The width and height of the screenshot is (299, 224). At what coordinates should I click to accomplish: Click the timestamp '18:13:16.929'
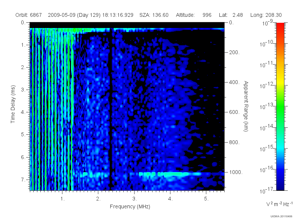(x=118, y=15)
